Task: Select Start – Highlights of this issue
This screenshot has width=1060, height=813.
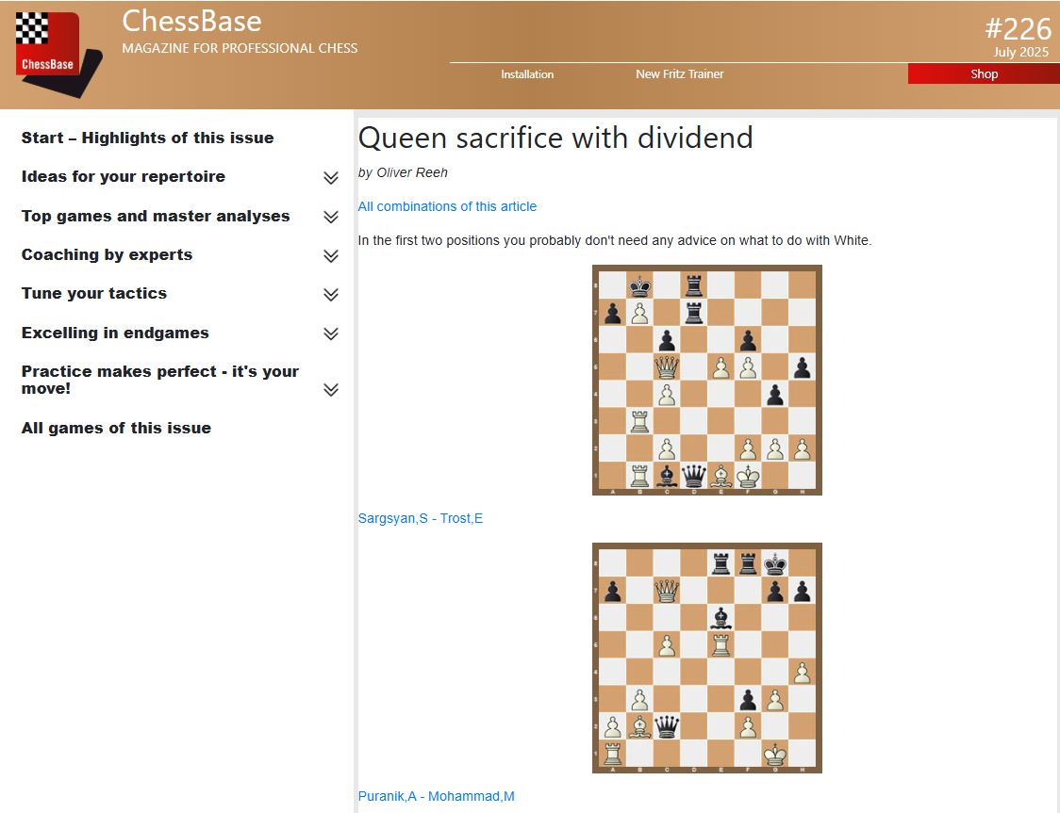Action: pos(147,138)
